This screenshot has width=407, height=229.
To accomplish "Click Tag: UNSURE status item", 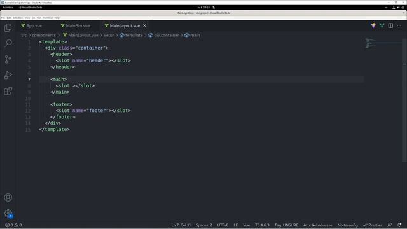I will click(286, 225).
